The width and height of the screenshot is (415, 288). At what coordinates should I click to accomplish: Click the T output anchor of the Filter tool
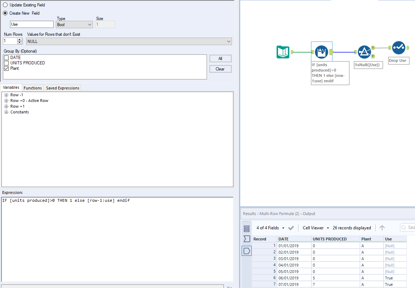pyautogui.click(x=372, y=48)
